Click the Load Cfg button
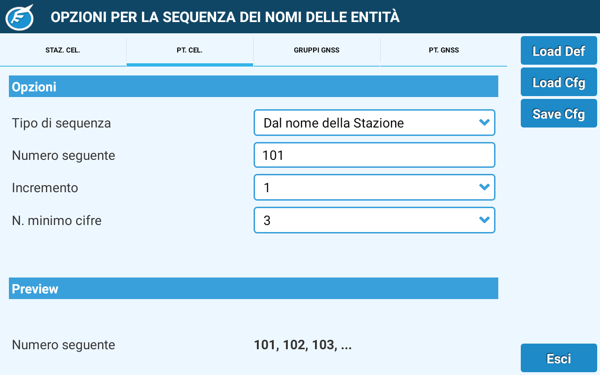 click(559, 82)
